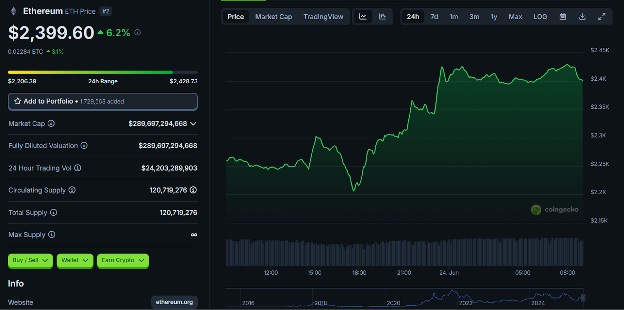Select 1m time range
The image size is (624, 310).
(x=454, y=17)
